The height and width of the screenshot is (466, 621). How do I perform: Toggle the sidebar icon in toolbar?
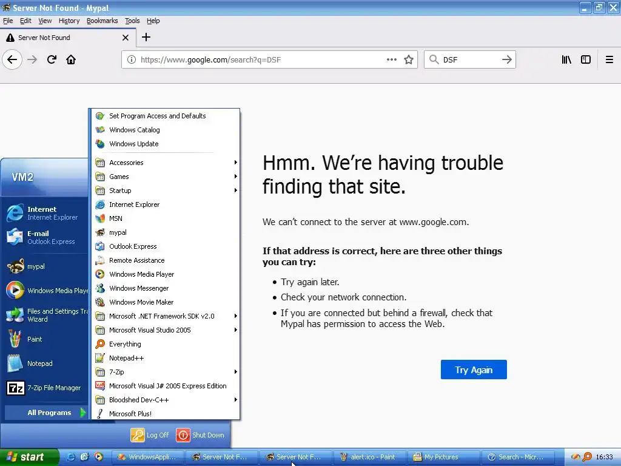point(586,59)
